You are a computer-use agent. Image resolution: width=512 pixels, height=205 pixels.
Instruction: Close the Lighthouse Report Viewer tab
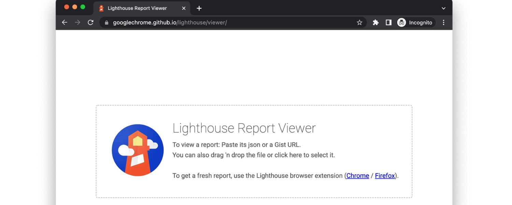coord(183,8)
